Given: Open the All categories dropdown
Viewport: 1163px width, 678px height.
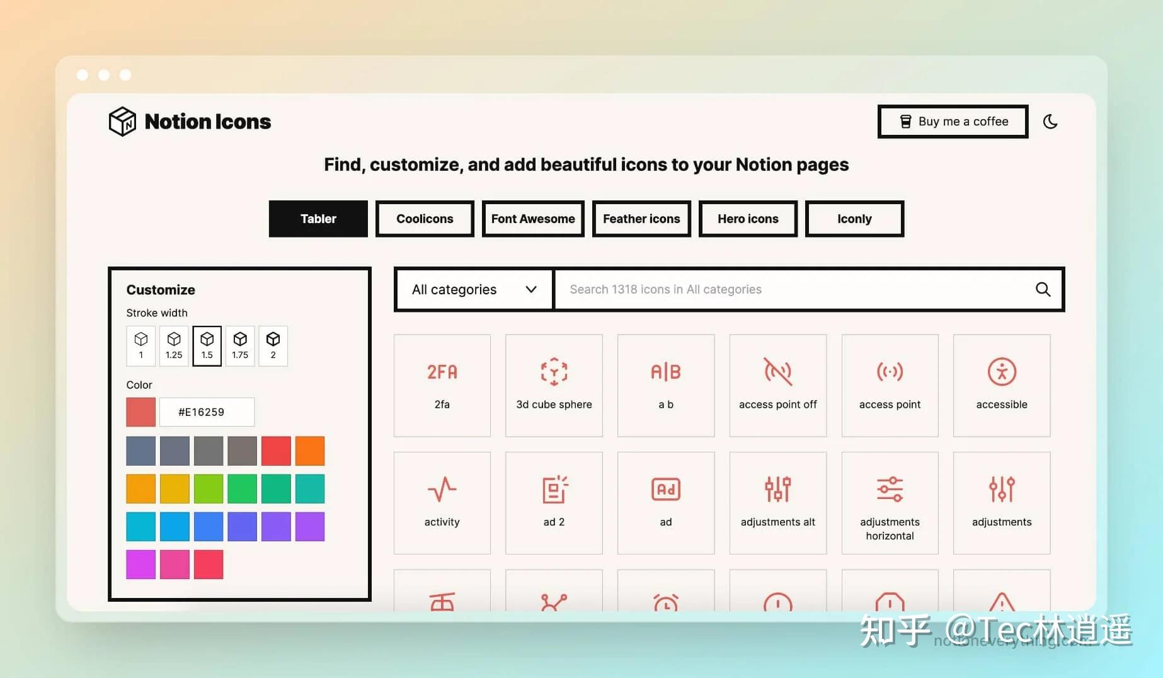Looking at the screenshot, I should [473, 289].
